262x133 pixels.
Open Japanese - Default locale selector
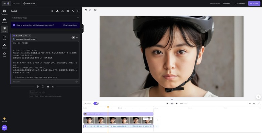pyautogui.click(x=25, y=39)
